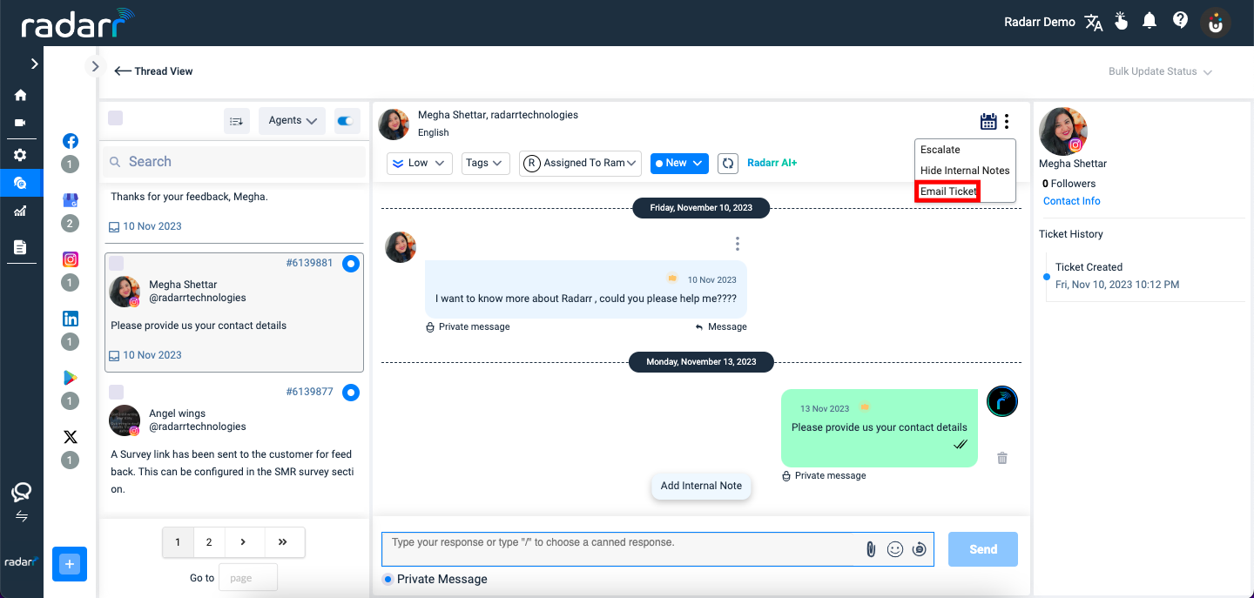Delete the sent reply with trash icon
This screenshot has width=1254, height=598.
point(1002,458)
